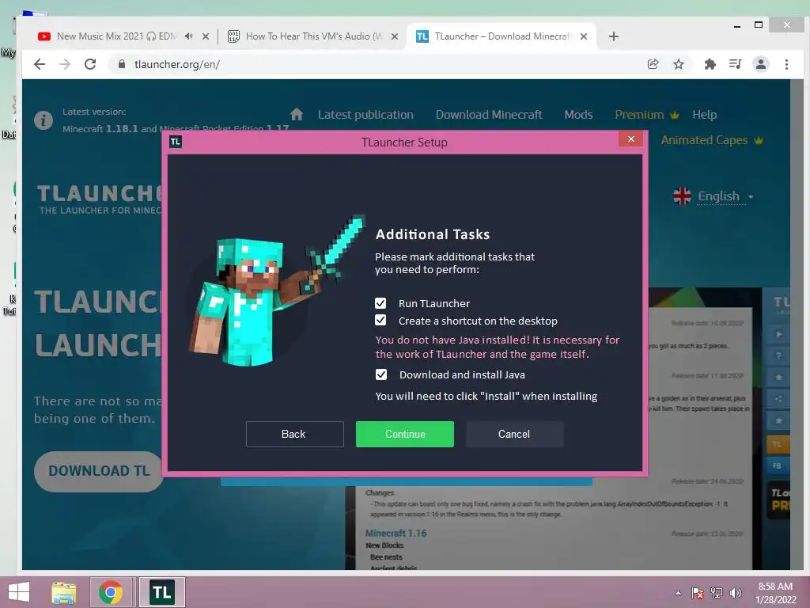
Task: Click the home icon on TLauncher site
Action: point(297,114)
